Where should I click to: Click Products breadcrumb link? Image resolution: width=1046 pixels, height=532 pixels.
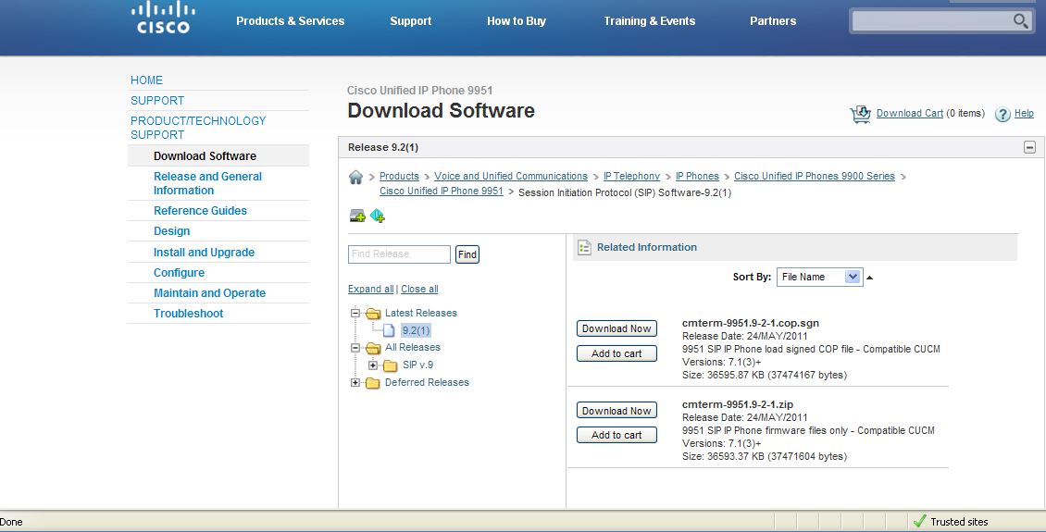[399, 177]
